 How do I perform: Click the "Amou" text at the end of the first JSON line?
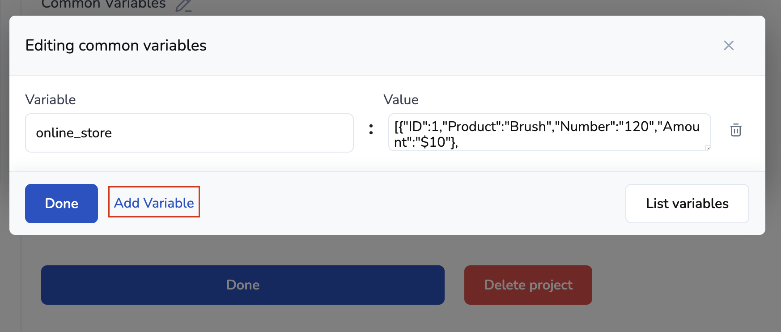coord(681,127)
